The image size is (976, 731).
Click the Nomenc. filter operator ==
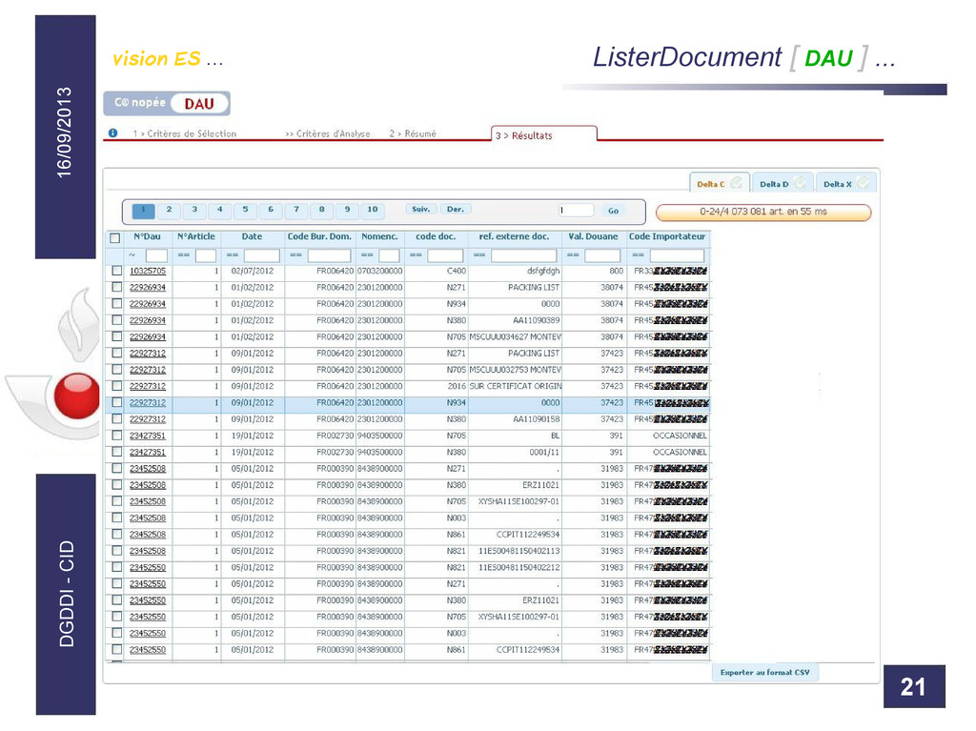click(367, 255)
